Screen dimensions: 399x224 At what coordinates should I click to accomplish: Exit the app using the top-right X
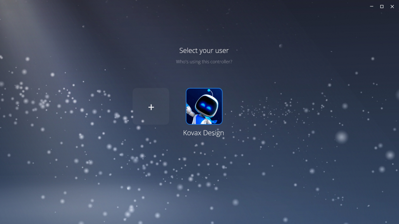pyautogui.click(x=392, y=7)
